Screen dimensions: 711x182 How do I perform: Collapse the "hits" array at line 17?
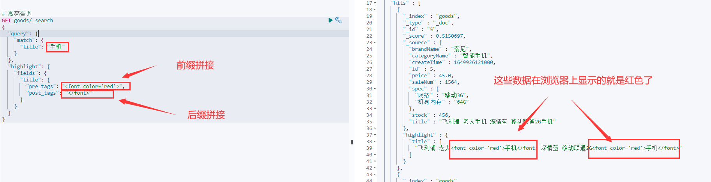point(375,3)
